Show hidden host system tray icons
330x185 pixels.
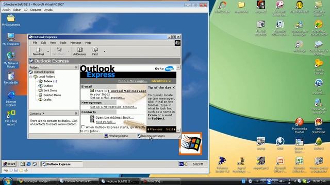click(x=294, y=181)
